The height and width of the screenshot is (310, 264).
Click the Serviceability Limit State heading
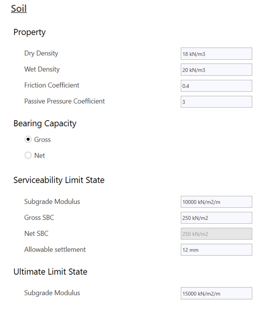pyautogui.click(x=59, y=180)
